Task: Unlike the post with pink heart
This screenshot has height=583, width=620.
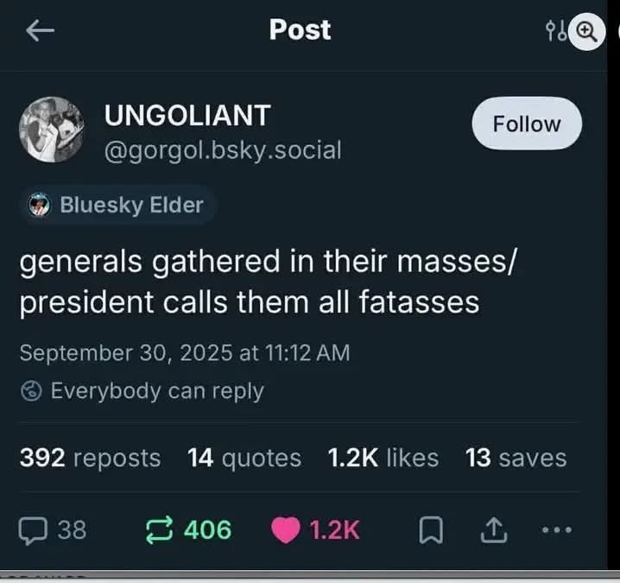Action: click(x=285, y=529)
